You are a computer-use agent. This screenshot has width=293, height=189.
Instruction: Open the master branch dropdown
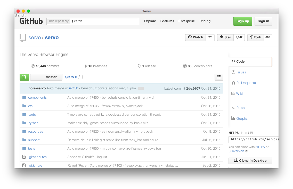click(x=46, y=77)
